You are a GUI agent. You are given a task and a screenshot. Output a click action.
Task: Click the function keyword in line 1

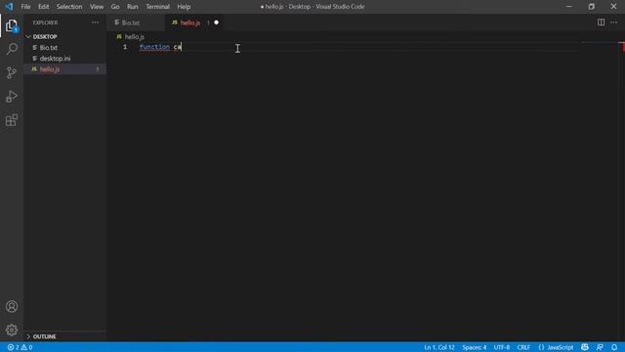coord(154,47)
